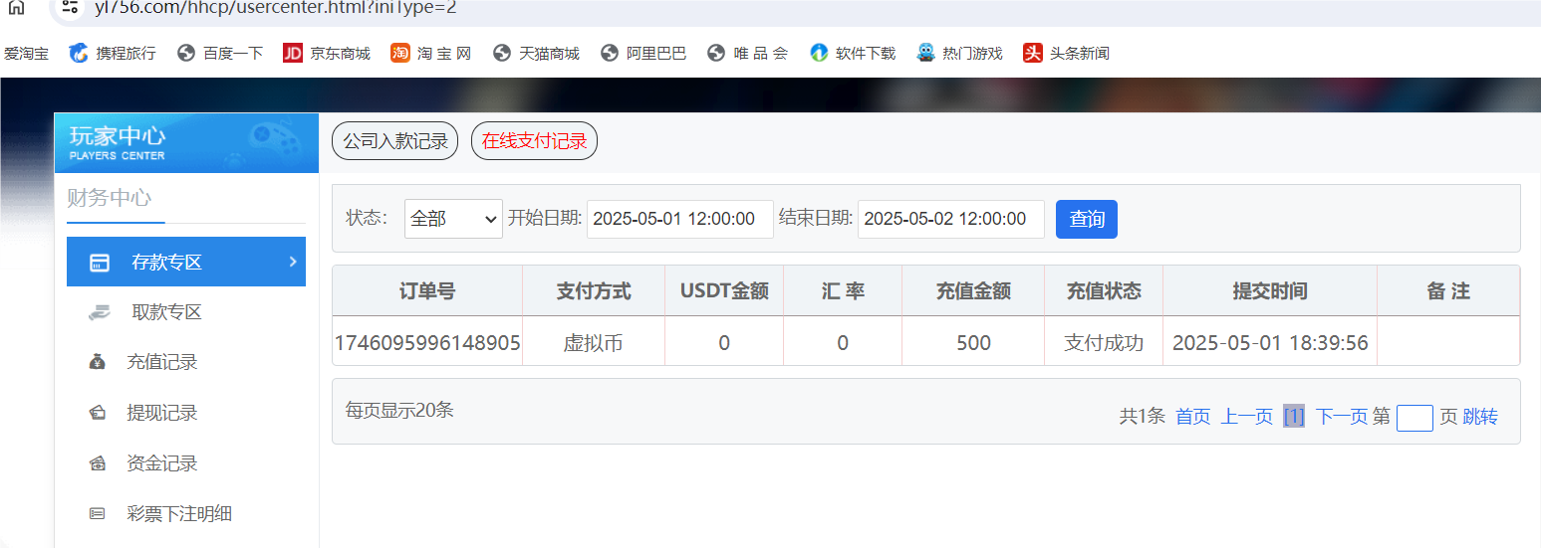
Task: Open the 爱淘宝 bookmark
Action: (26, 53)
